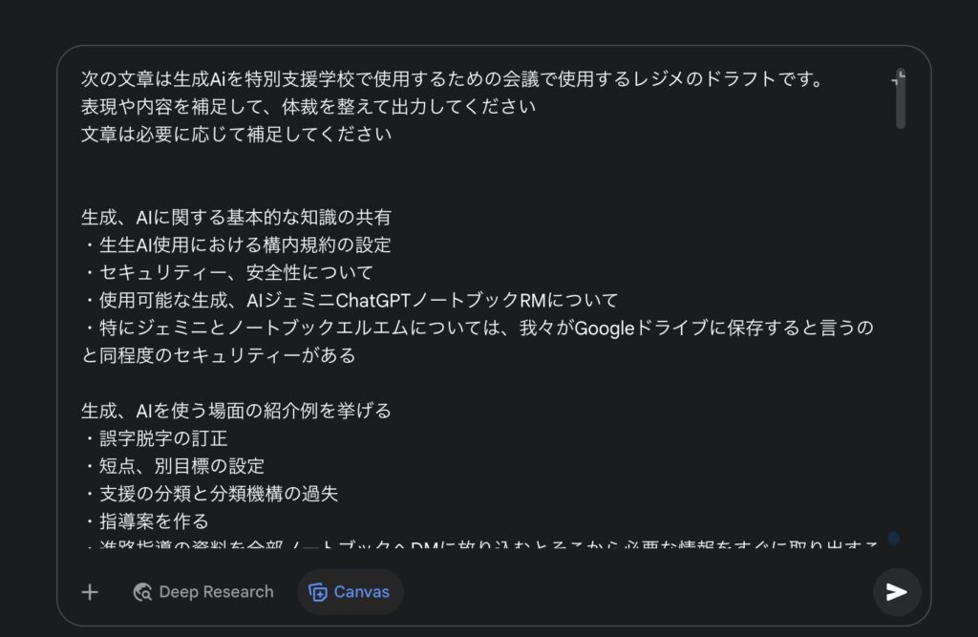Toggle the Canvas mode chip

coord(350,592)
